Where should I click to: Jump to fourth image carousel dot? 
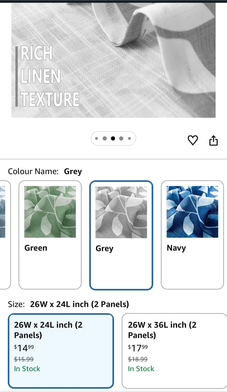pos(121,139)
